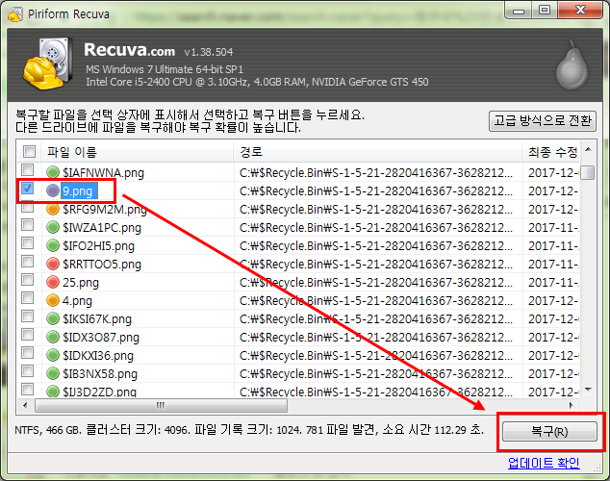Check the box for $IB3NX58.png

(x=27, y=371)
